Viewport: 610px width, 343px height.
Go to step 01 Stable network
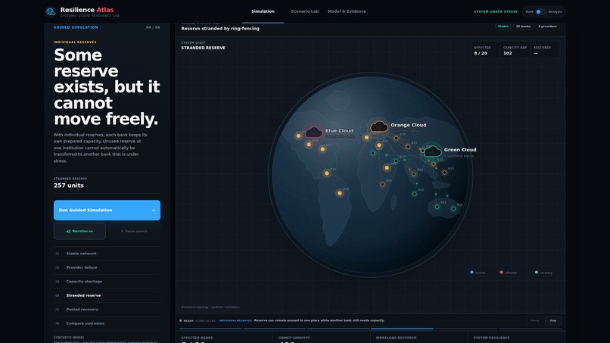tap(107, 254)
